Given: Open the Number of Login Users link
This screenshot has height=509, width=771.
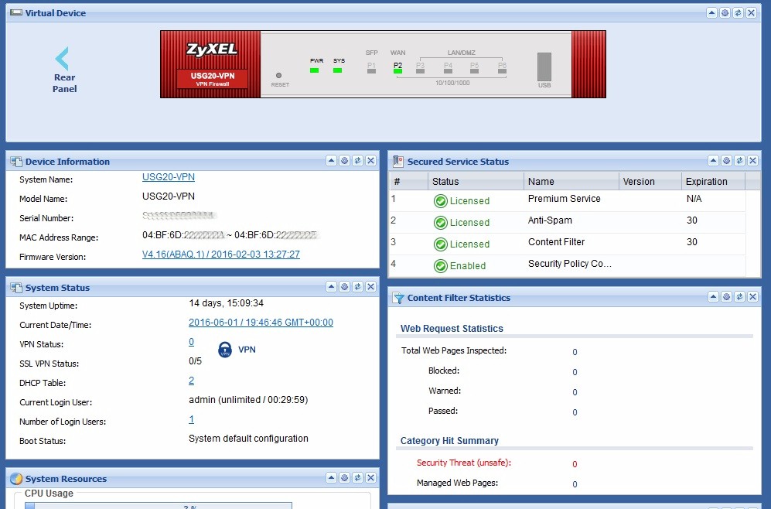Looking at the screenshot, I should [191, 419].
